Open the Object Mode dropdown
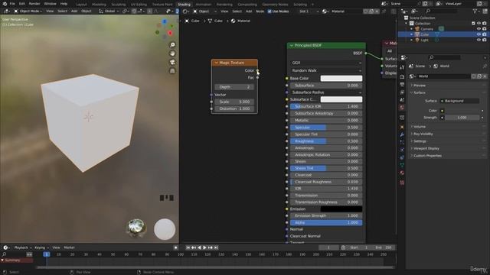Screen dimensions: 490x275 click(28, 11)
